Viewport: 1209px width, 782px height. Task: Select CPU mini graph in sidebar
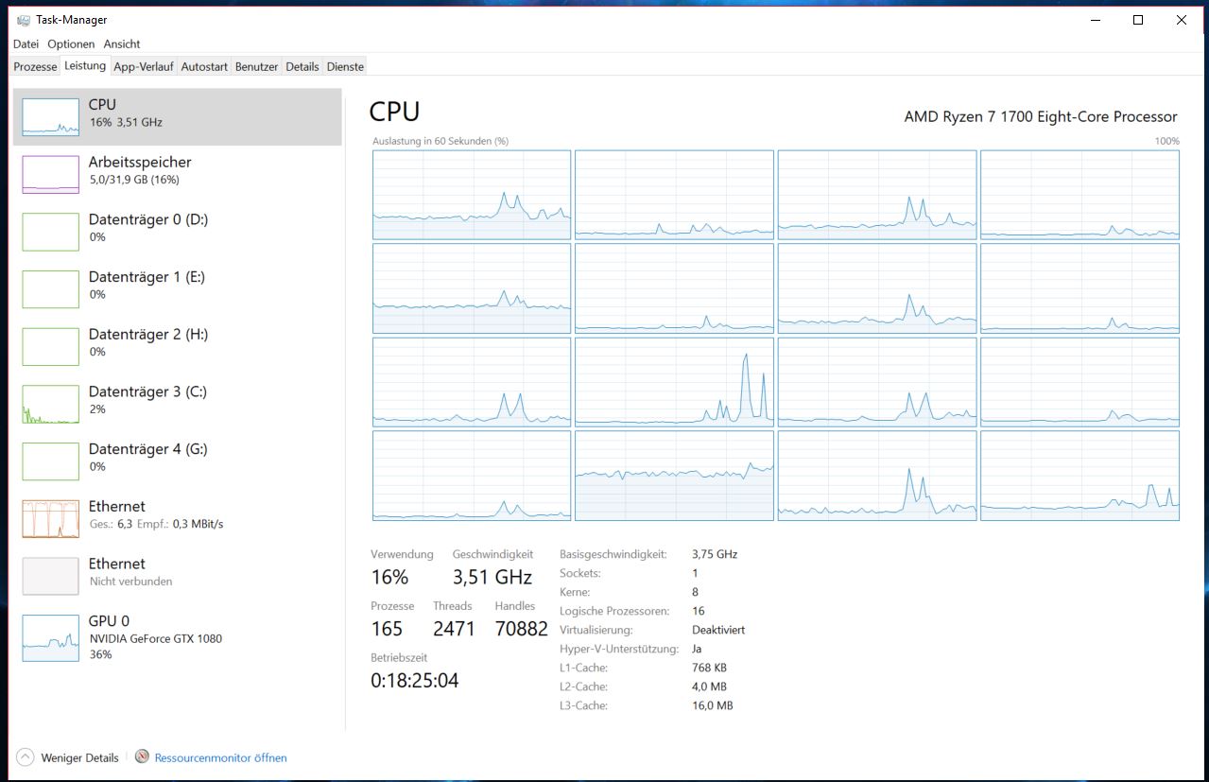50,117
